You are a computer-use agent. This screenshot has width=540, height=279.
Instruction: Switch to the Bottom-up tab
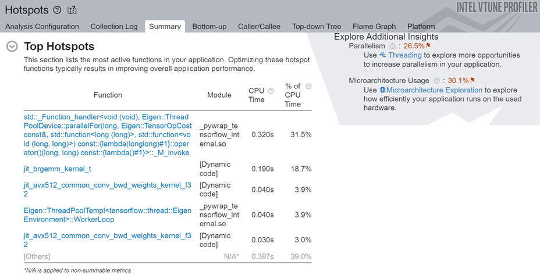[209, 26]
